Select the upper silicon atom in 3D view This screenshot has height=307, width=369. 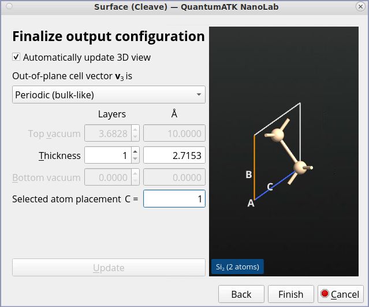click(x=277, y=136)
